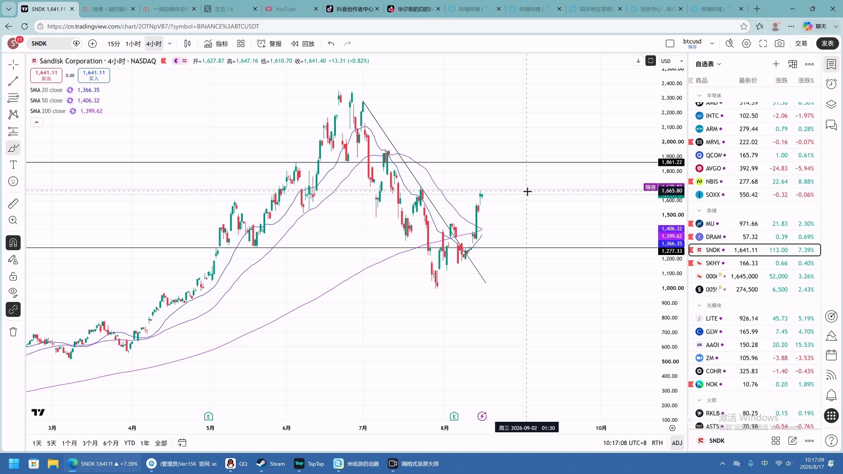
Task: Start bar replay with 回放 button
Action: [303, 43]
